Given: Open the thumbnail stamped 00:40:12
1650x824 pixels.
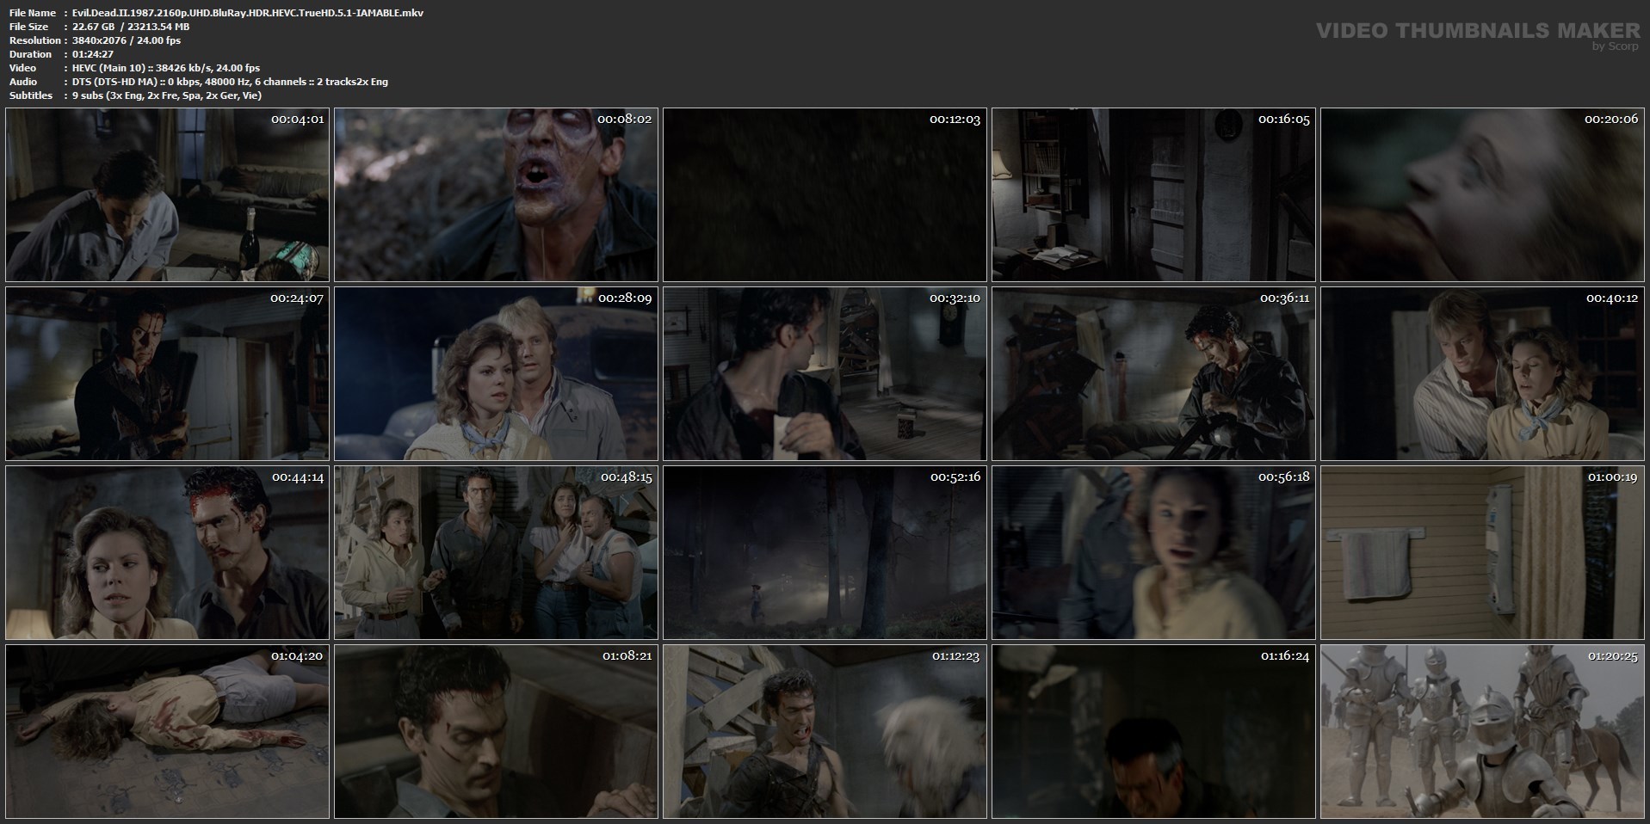Looking at the screenshot, I should [x=1482, y=374].
